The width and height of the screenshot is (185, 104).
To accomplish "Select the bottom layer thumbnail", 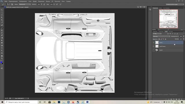I will click(x=157, y=50).
